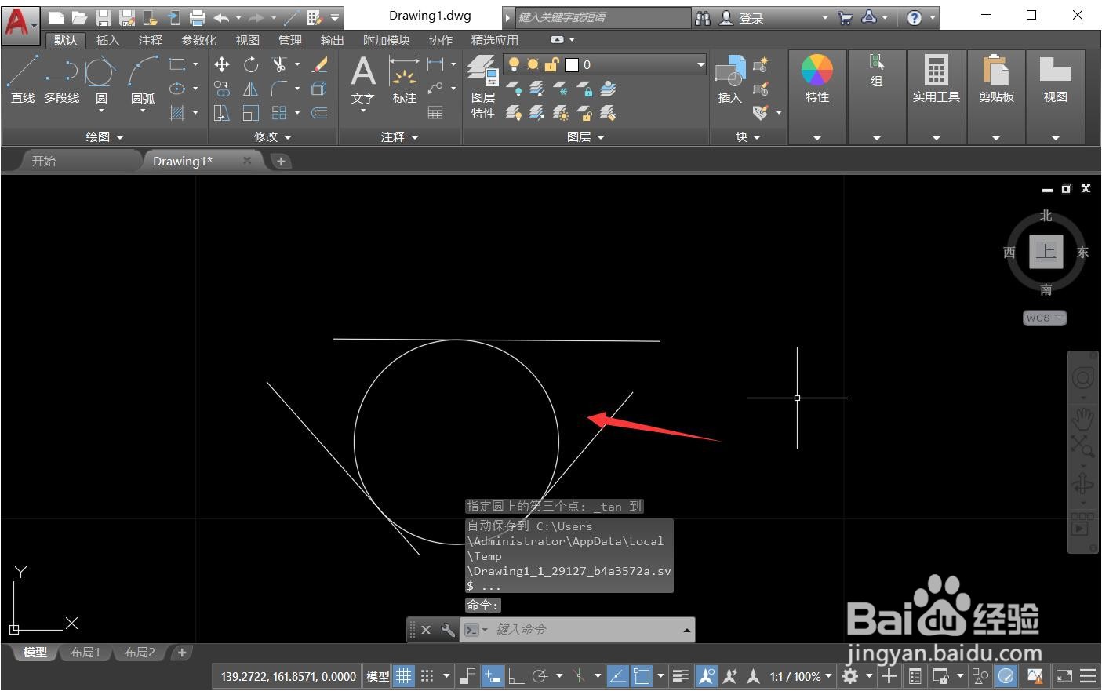
Task: Click the Pan hand icon in navigation bar
Action: [x=1083, y=418]
